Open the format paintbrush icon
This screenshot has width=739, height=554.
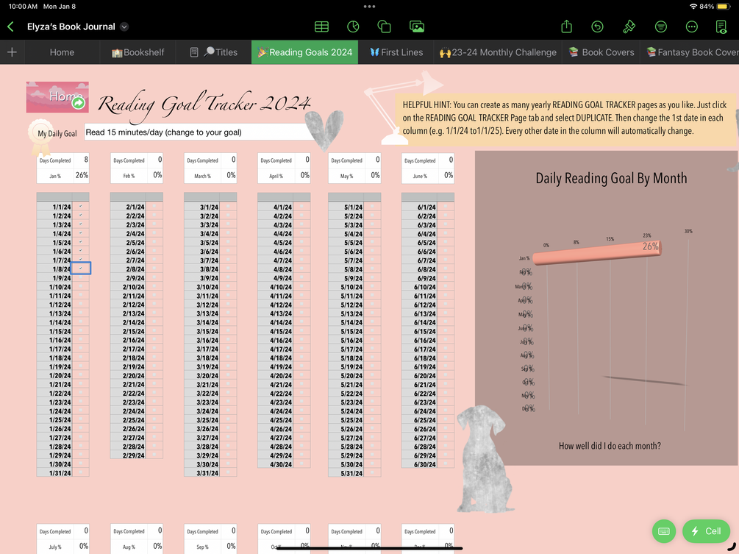[629, 27]
